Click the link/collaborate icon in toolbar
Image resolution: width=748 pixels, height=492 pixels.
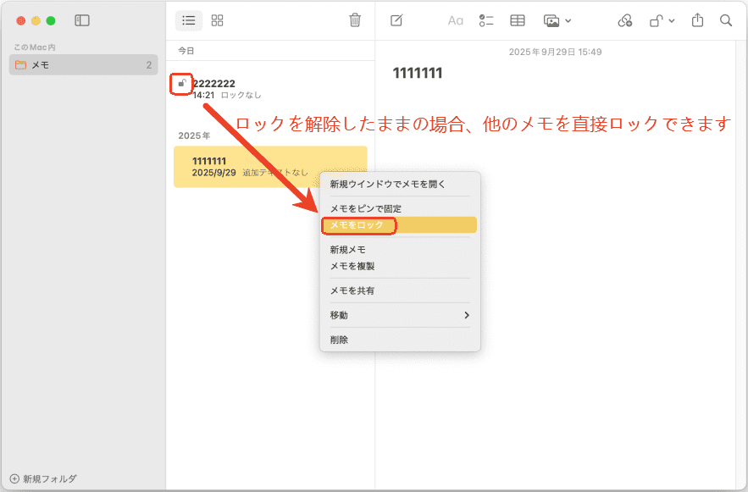pyautogui.click(x=625, y=20)
